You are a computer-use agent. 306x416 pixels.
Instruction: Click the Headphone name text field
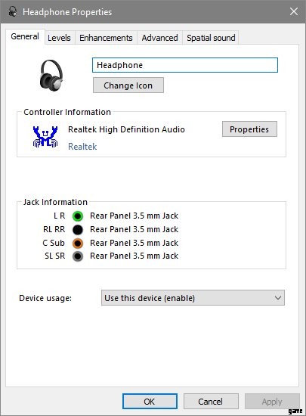pyautogui.click(x=185, y=65)
